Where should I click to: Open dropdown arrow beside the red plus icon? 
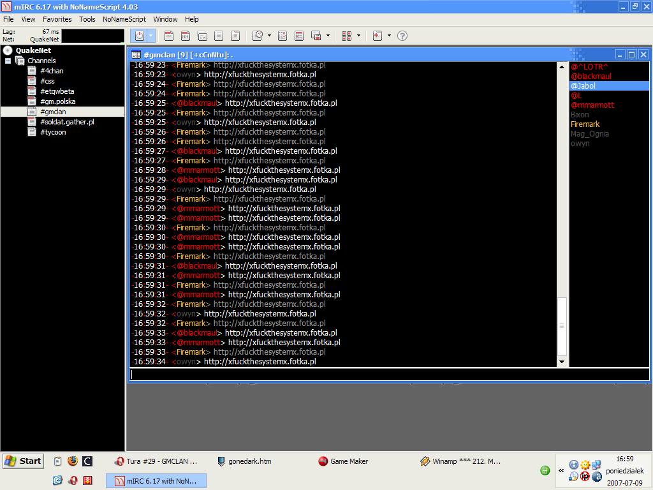click(x=389, y=36)
